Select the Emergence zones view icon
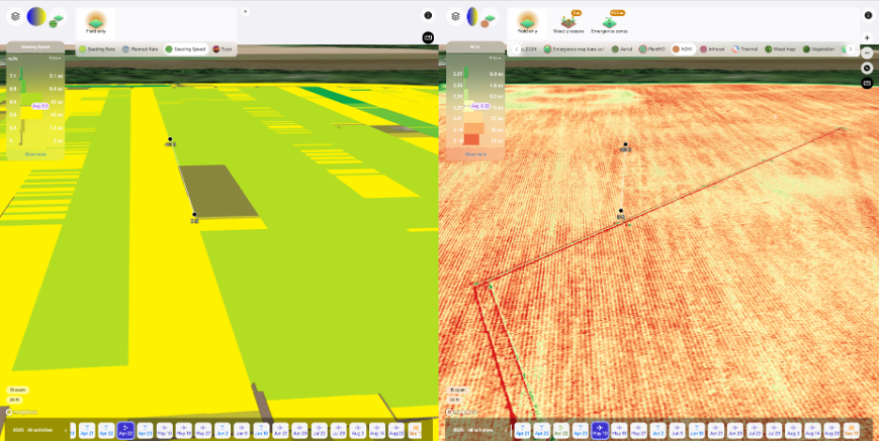 click(609, 23)
